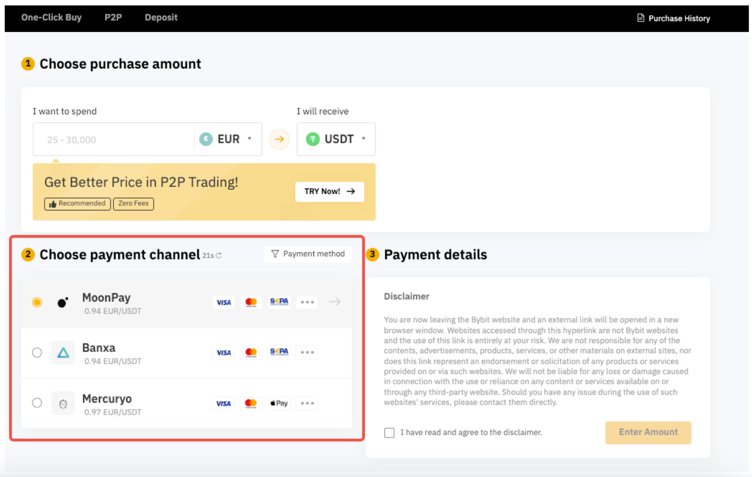This screenshot has height=477, width=752.
Task: Click the thumbs-up icon on Recommended tag
Action: [52, 204]
